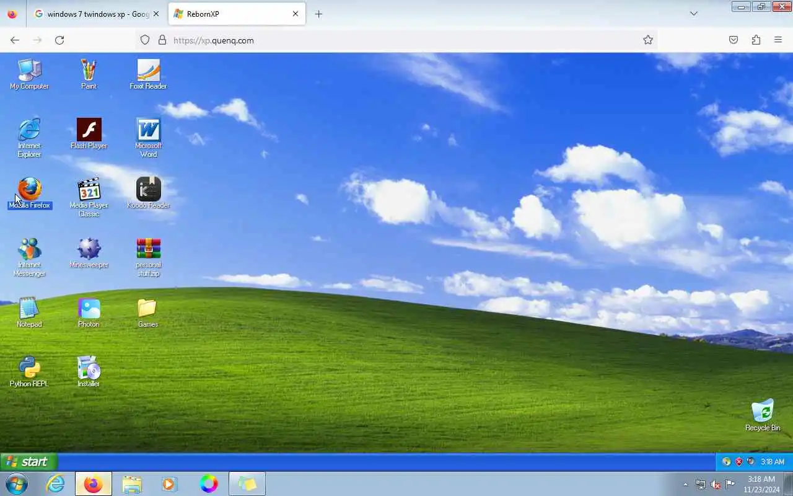793x496 pixels.
Task: Open the browser extensions menu
Action: coord(756,40)
